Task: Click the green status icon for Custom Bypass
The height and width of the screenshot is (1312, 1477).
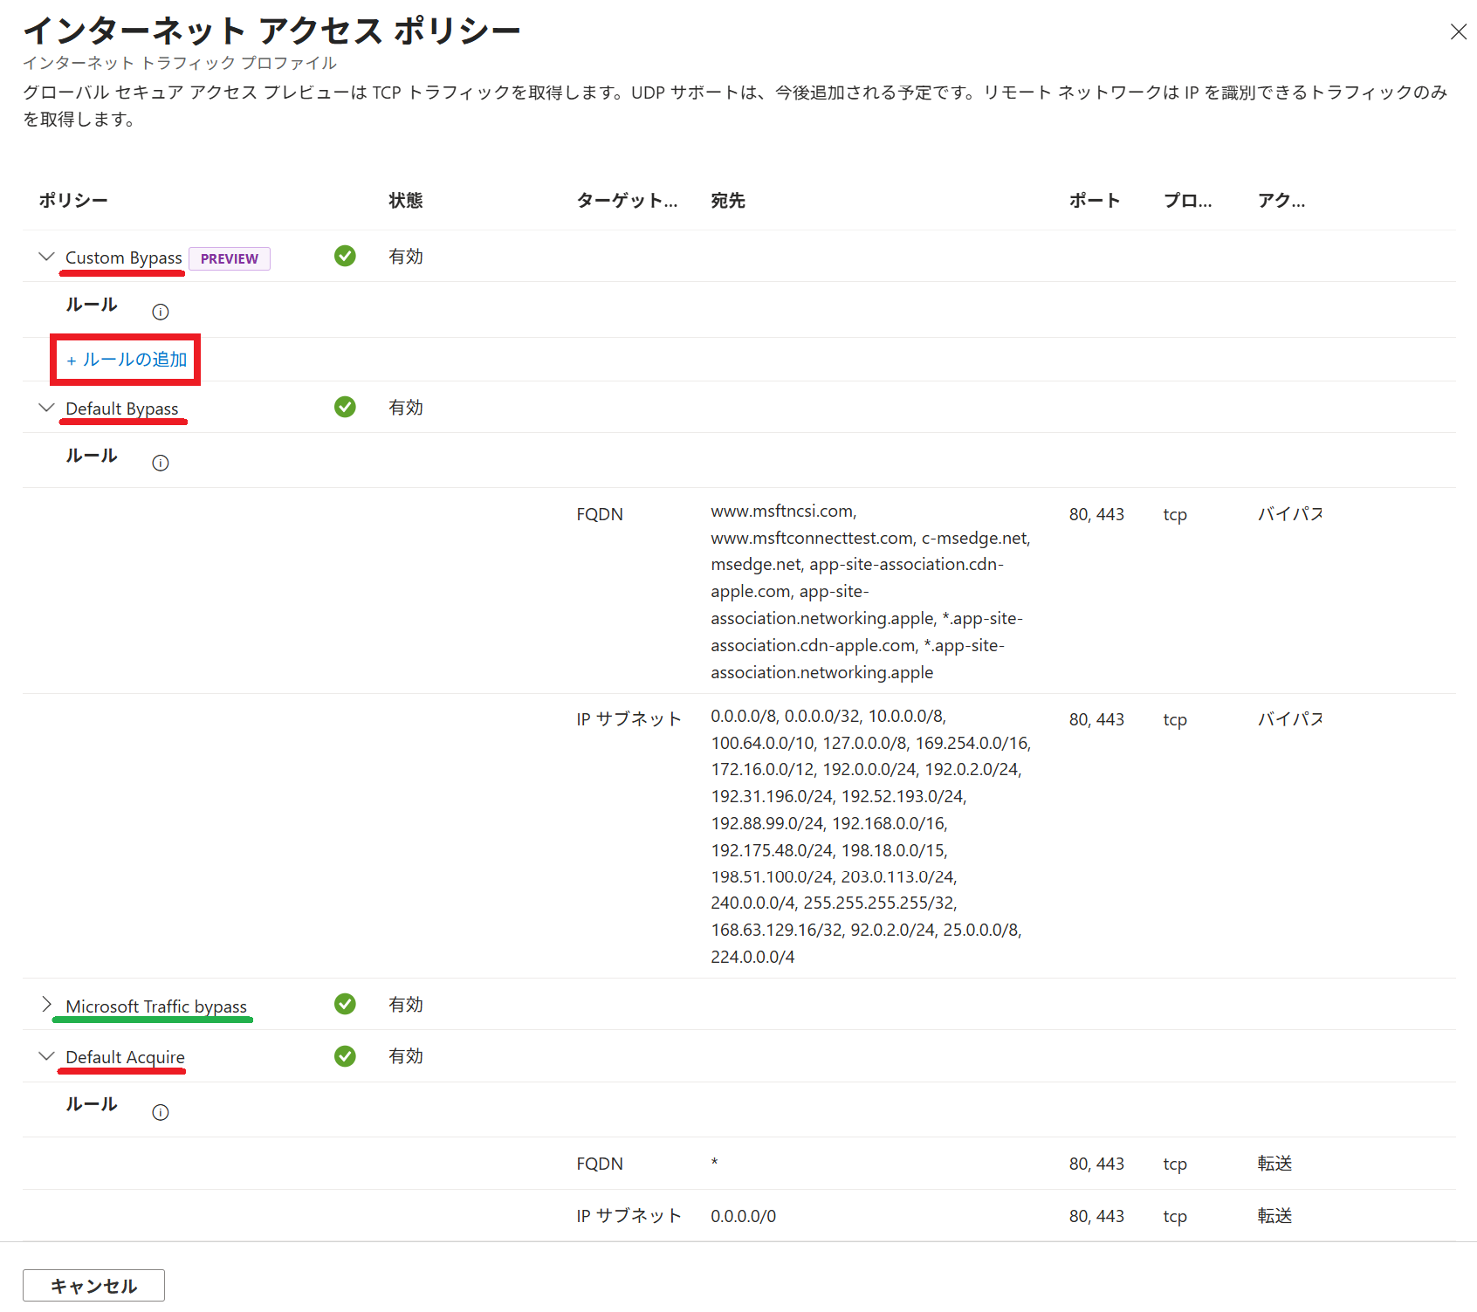Action: pos(345,257)
